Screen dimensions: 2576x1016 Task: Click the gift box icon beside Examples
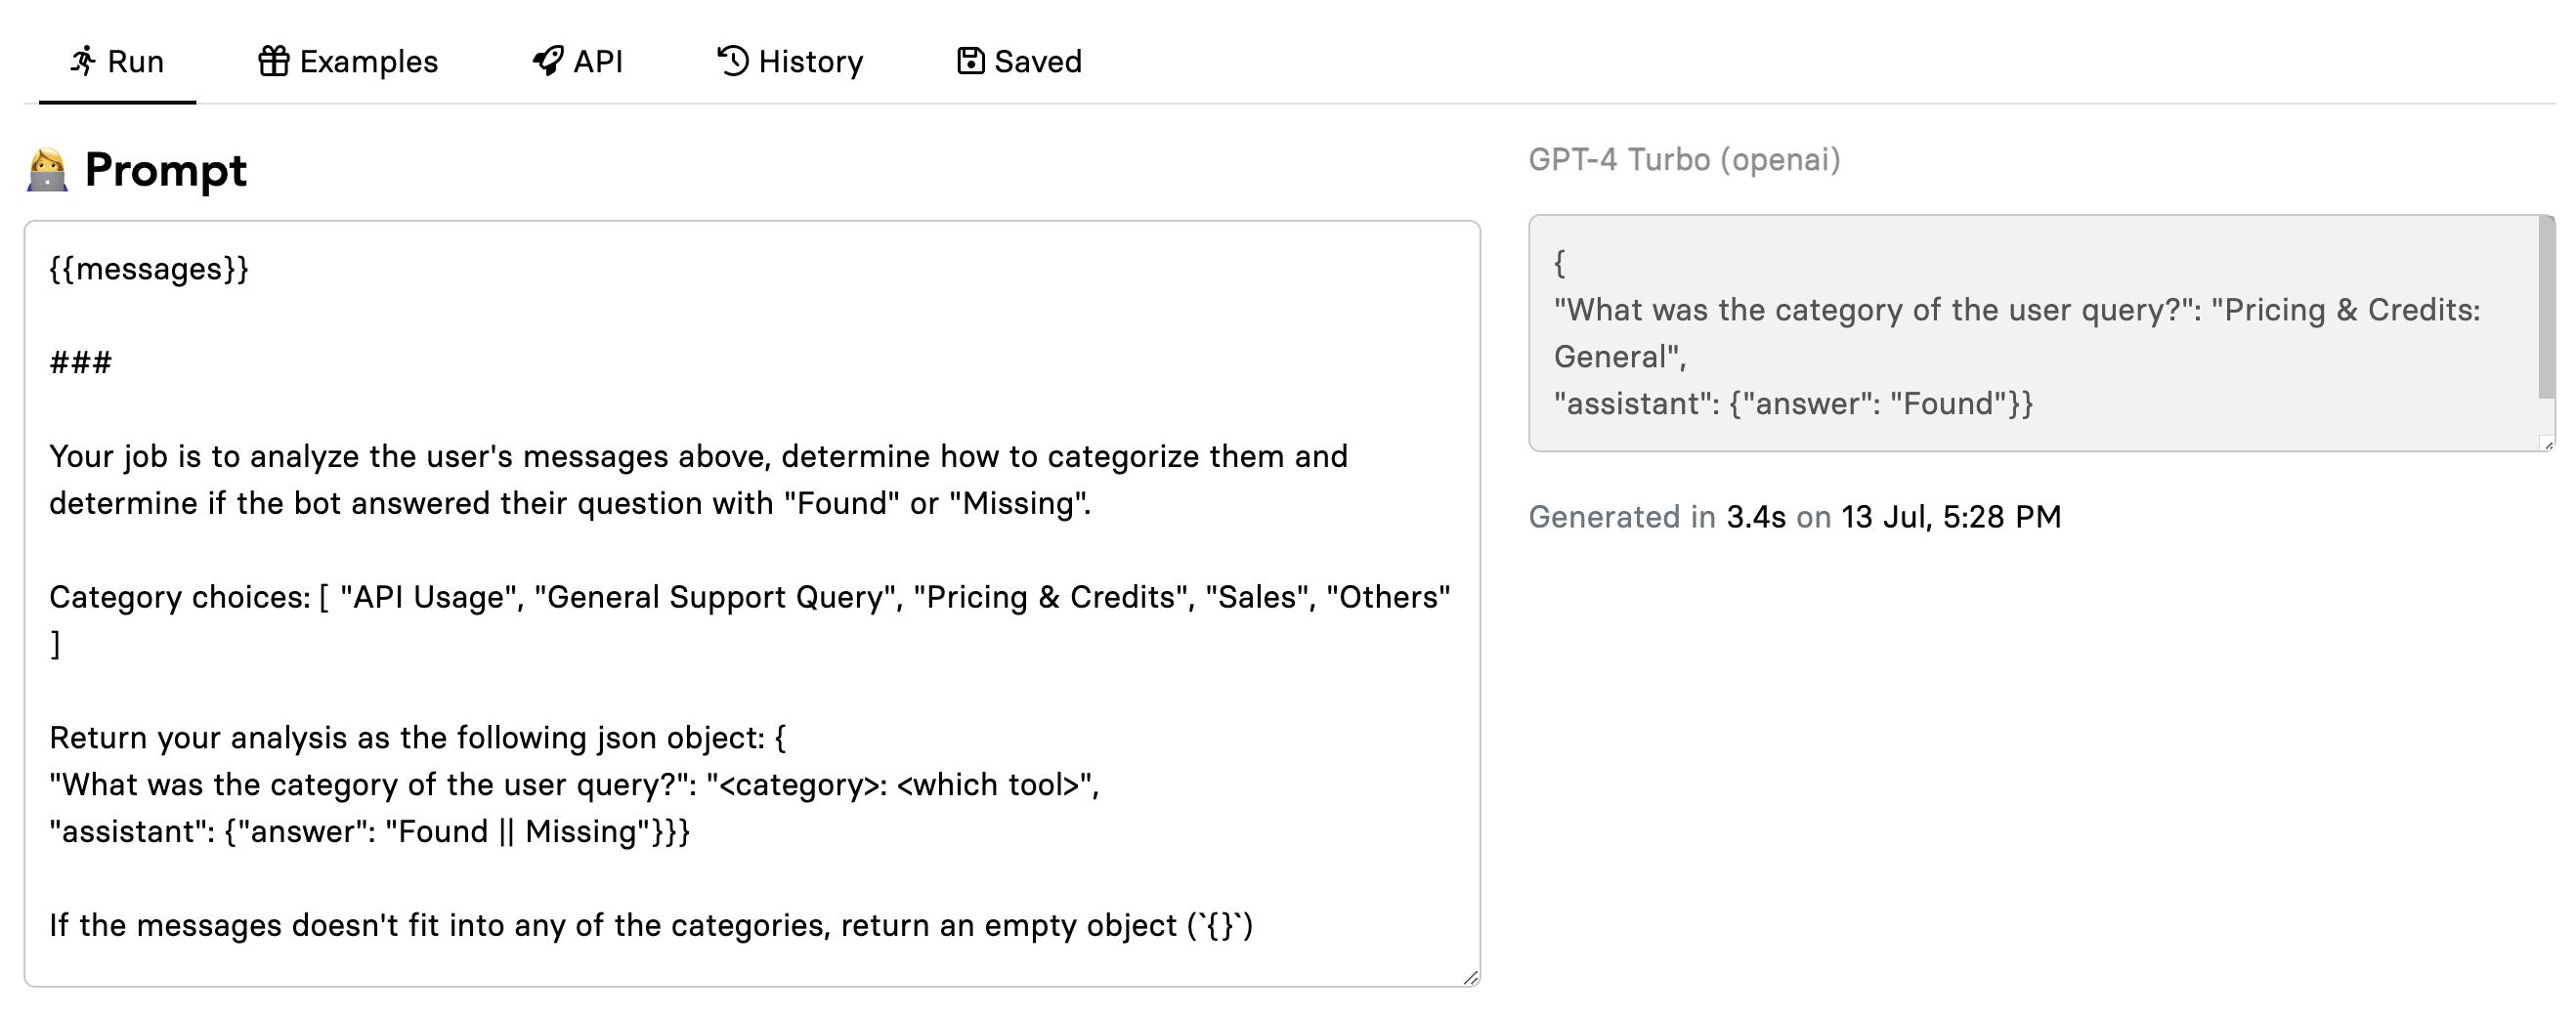click(273, 61)
